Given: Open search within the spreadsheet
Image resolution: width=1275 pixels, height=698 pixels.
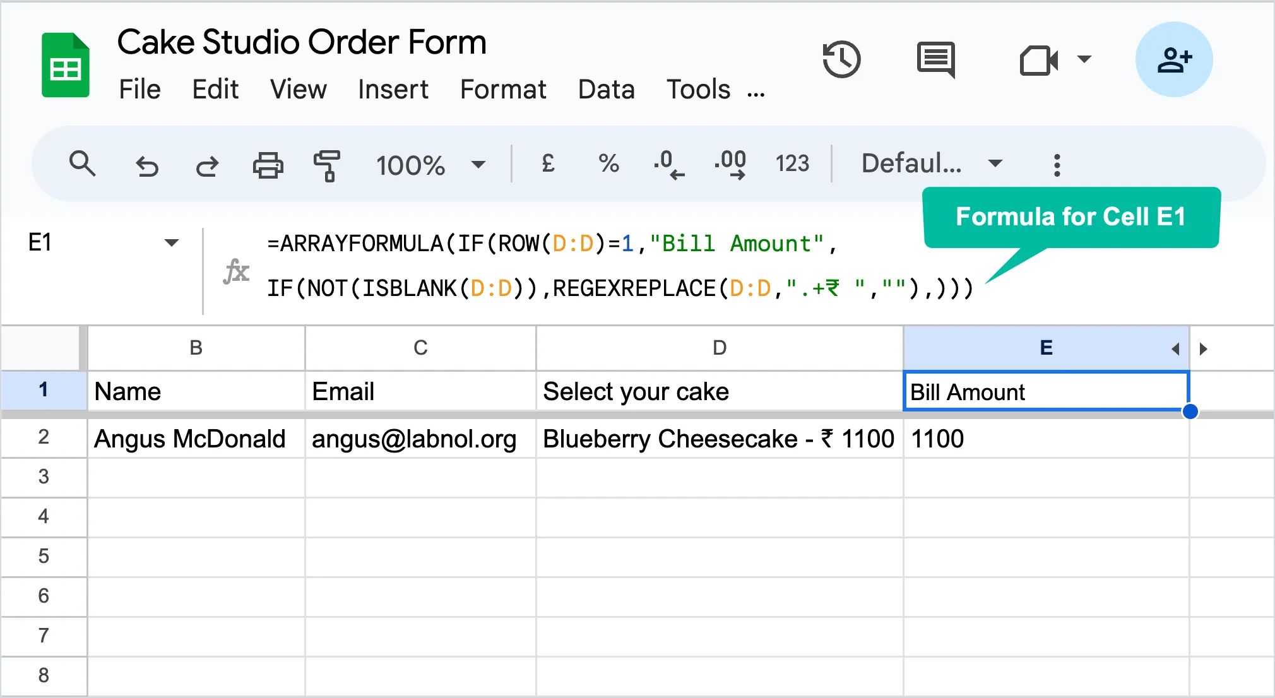Looking at the screenshot, I should (83, 165).
